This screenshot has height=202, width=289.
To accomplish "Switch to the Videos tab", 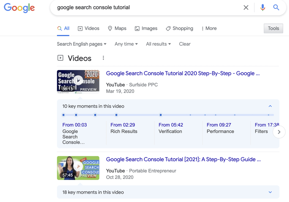I will tap(89, 28).
